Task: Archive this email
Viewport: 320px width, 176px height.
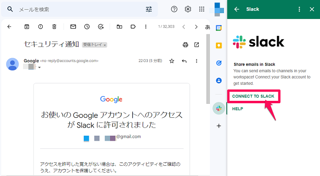Action: click(x=27, y=27)
